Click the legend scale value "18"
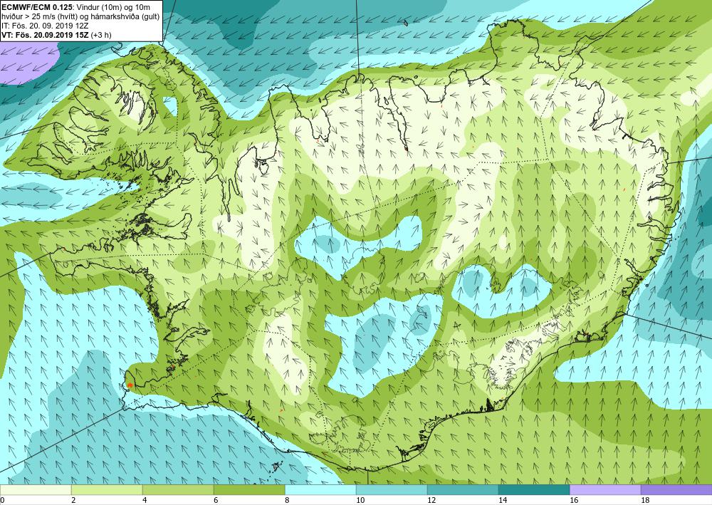Viewport: 712px width, 505px height. (x=645, y=501)
